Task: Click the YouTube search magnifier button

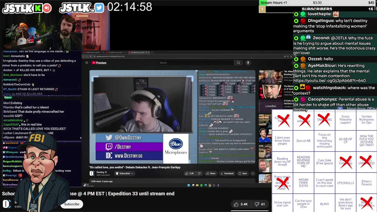Action: (238, 63)
